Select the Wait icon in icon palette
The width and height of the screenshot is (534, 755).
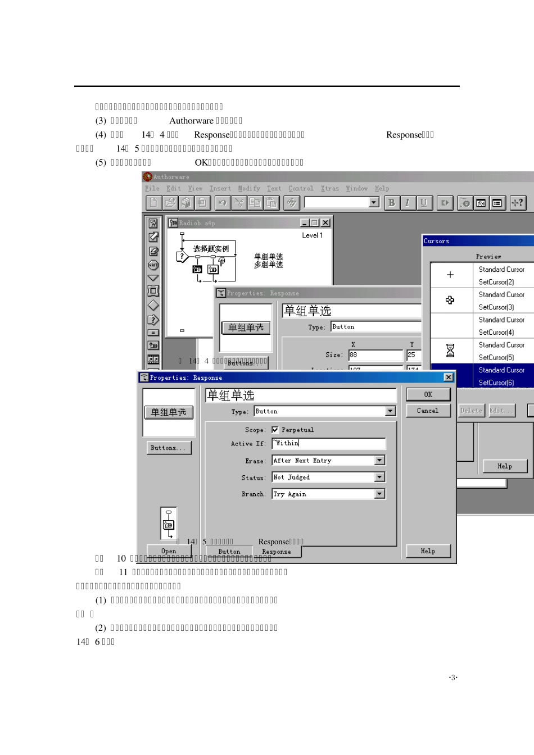[x=153, y=265]
